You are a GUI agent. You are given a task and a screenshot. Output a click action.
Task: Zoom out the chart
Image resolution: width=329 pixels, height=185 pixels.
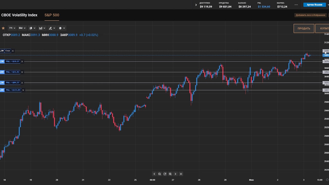pos(160,174)
